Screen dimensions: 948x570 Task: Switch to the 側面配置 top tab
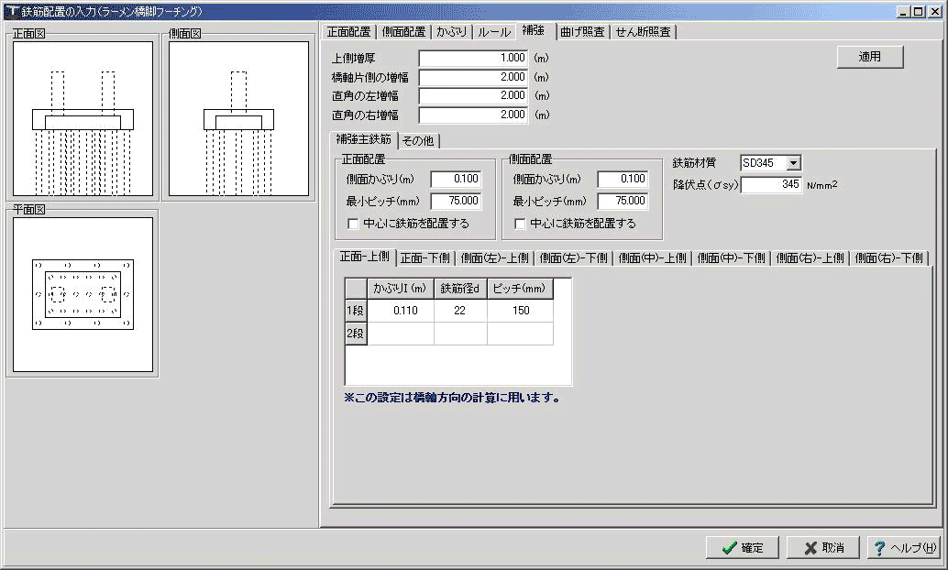click(x=403, y=32)
